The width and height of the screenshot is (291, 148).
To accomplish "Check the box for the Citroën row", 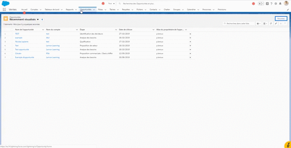I will pyautogui.click(x=12, y=53).
